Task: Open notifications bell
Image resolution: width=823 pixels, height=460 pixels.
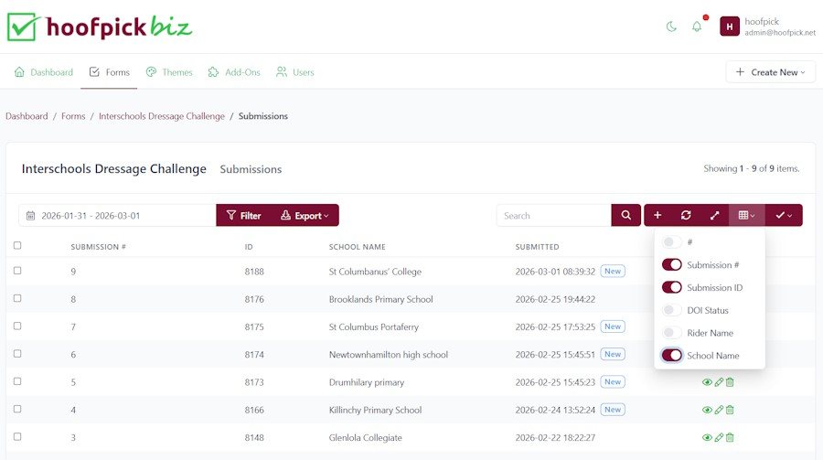Action: coord(697,27)
